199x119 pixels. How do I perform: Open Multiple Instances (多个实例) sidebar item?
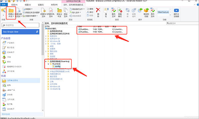click(x=8, y=71)
